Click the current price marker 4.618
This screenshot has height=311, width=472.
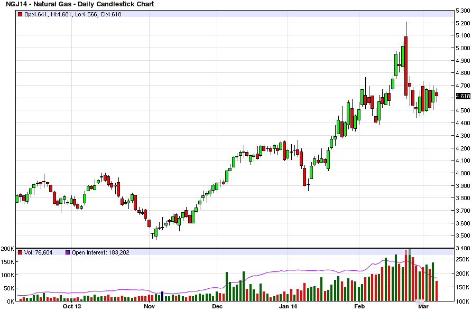(462, 96)
